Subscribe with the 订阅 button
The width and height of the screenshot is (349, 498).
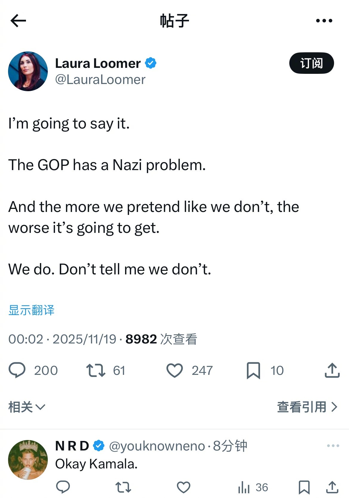coord(311,63)
